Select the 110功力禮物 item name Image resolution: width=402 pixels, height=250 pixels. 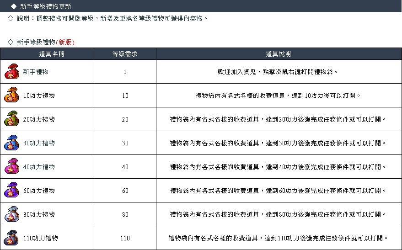(41, 238)
